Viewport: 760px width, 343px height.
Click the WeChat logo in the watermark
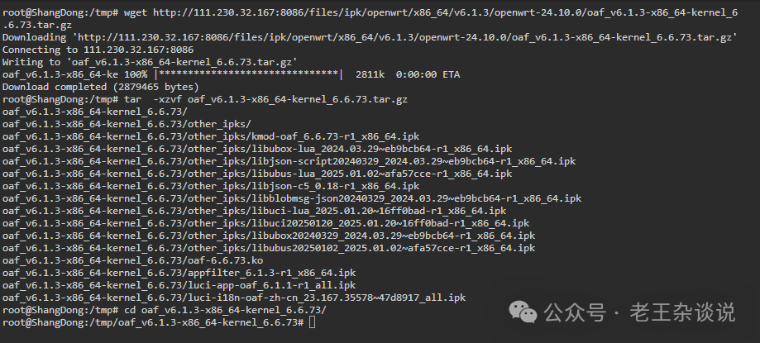click(x=522, y=312)
